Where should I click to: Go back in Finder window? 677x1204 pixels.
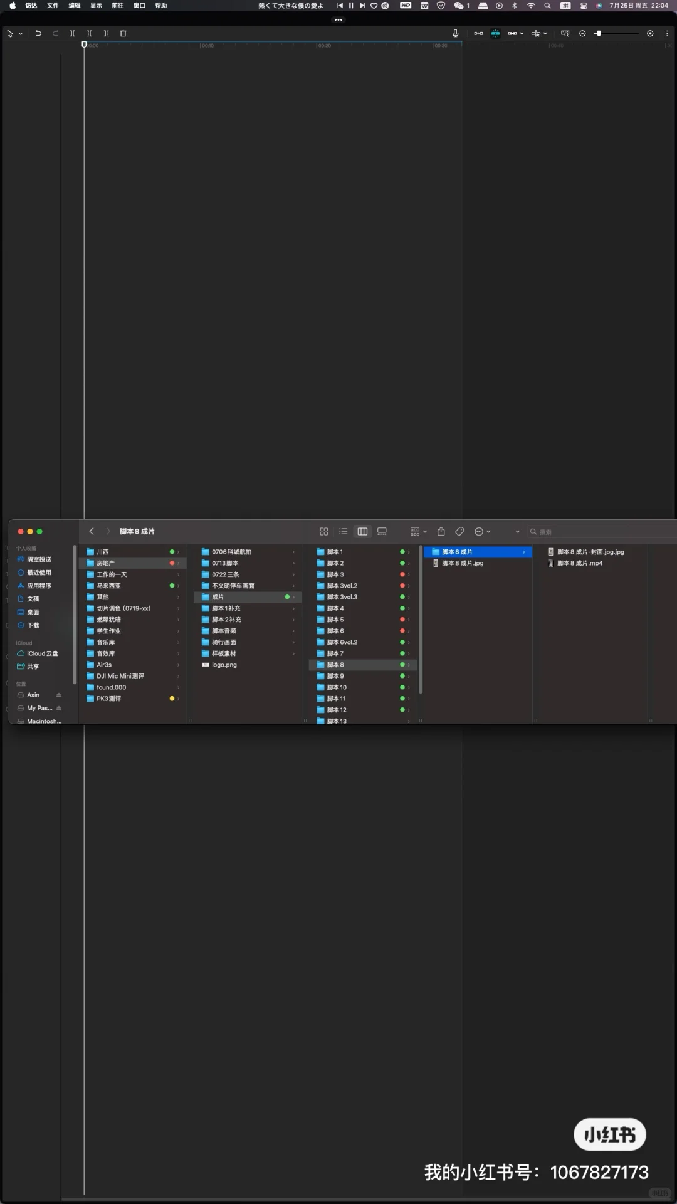tap(92, 531)
